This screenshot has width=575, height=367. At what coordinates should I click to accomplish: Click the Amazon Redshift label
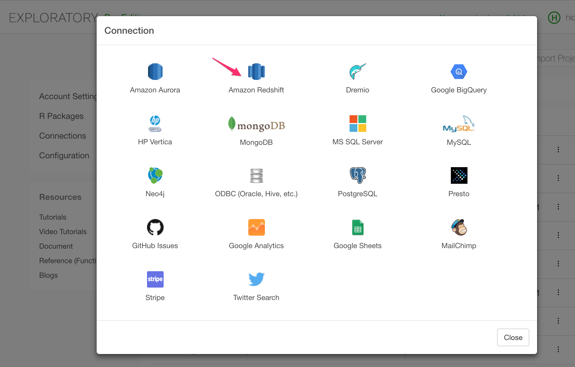point(256,90)
